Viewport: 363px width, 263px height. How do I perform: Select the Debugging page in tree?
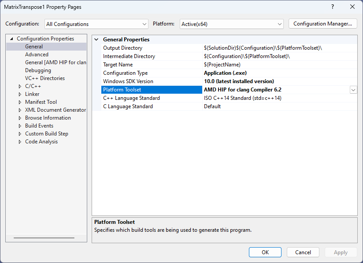click(x=38, y=70)
